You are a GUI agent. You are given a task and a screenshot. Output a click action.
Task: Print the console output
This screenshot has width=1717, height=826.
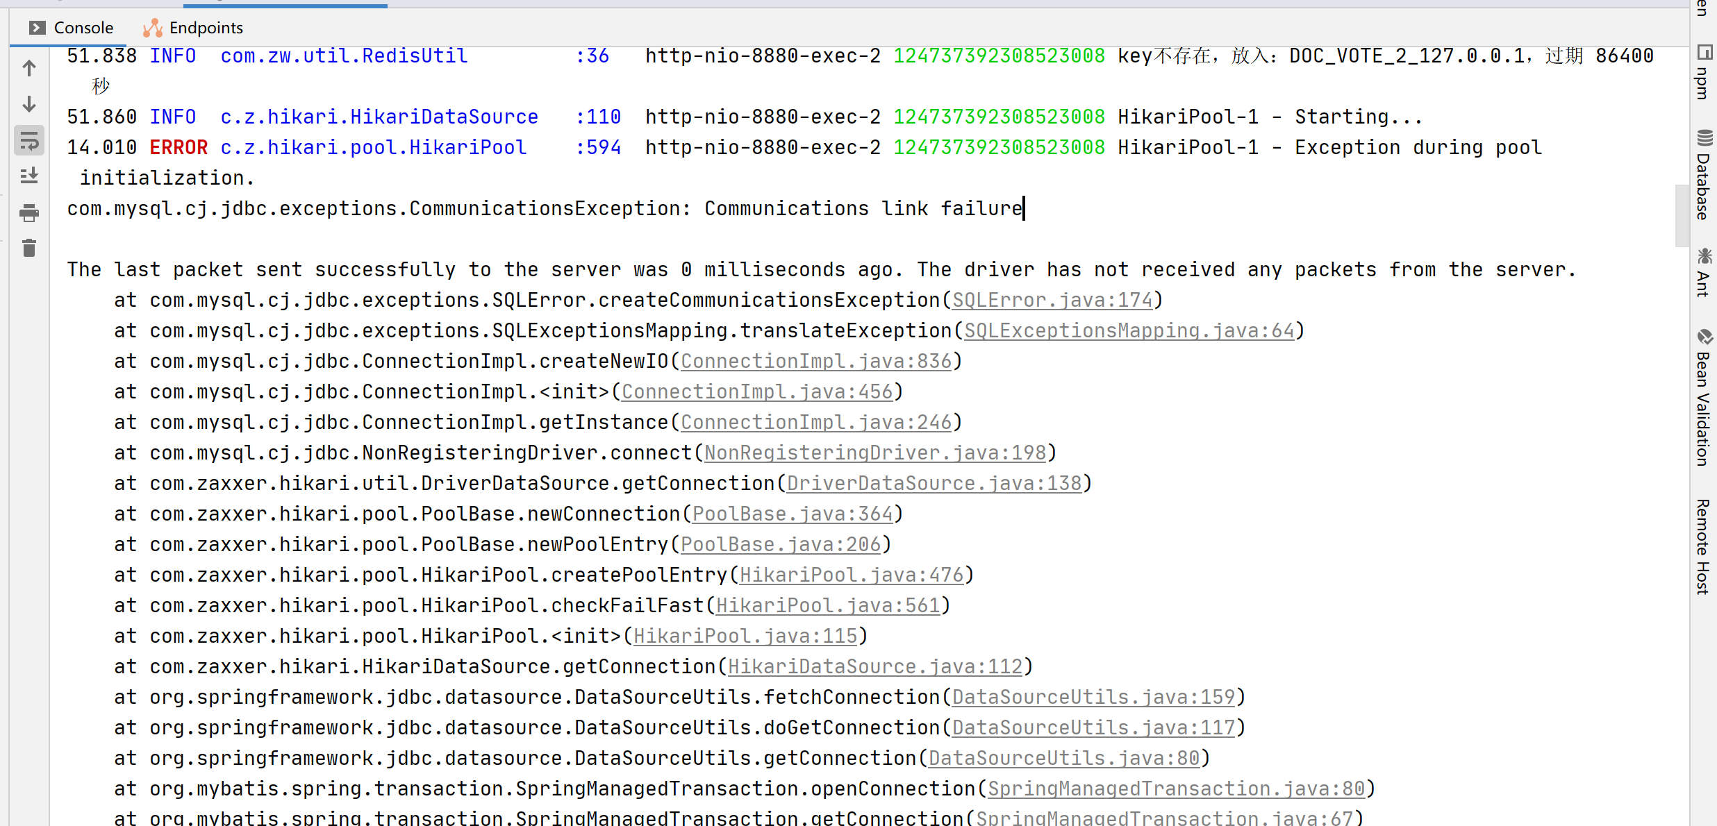tap(28, 213)
